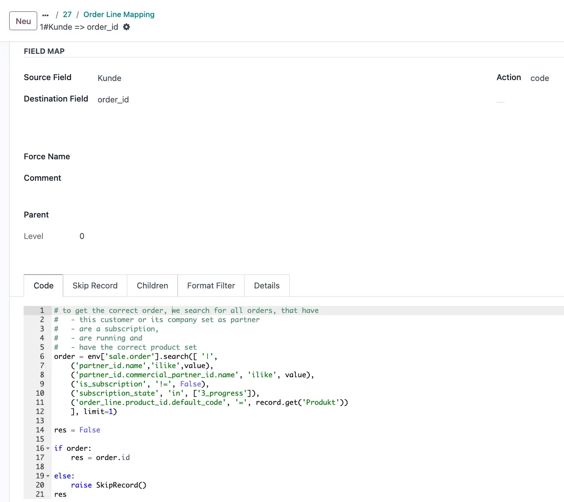
Task: Click the final 'res' code line 21
Action: [60, 494]
